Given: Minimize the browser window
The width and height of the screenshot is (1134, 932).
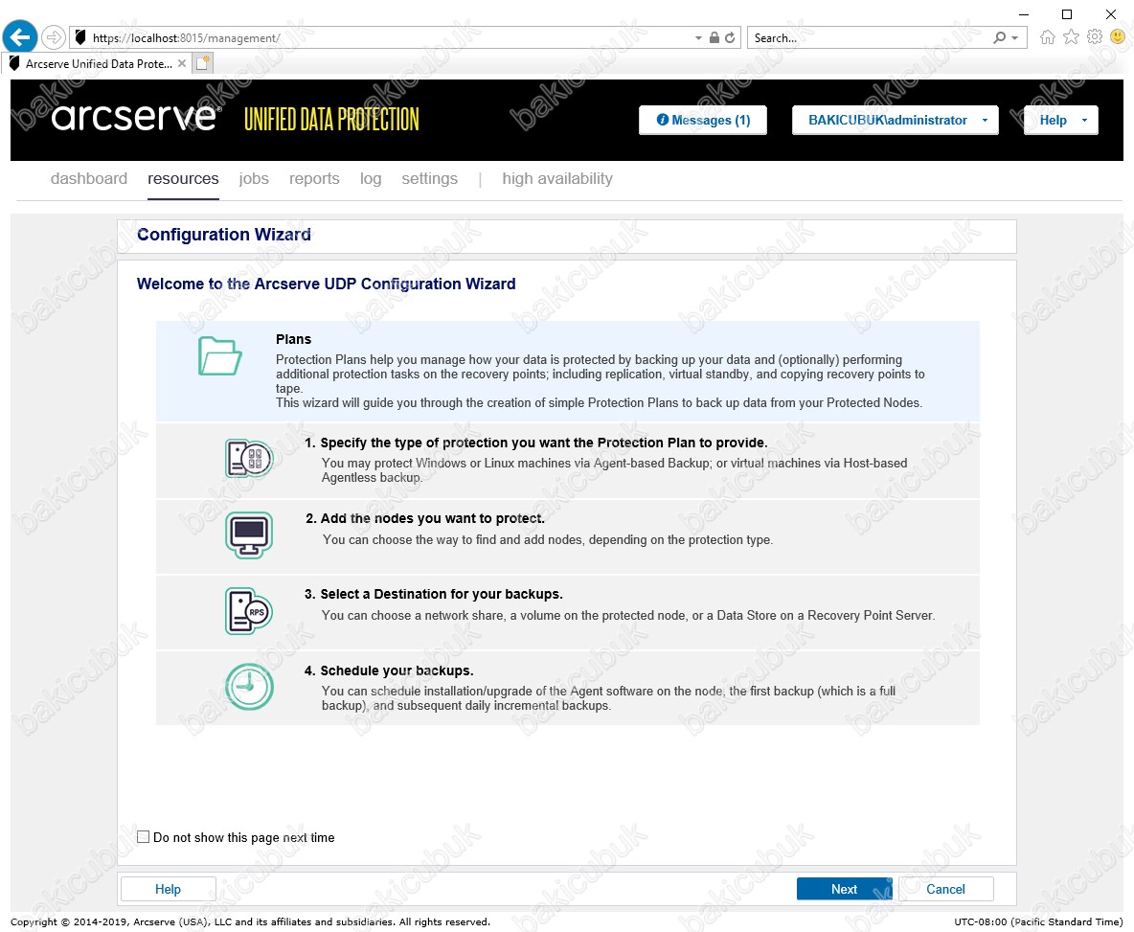Looking at the screenshot, I should pyautogui.click(x=1023, y=13).
